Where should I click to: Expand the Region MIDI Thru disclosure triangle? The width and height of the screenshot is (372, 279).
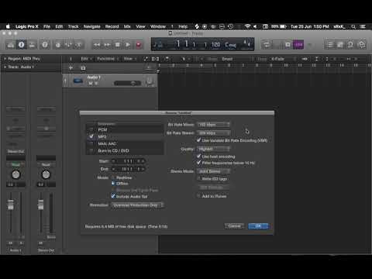pos(5,59)
